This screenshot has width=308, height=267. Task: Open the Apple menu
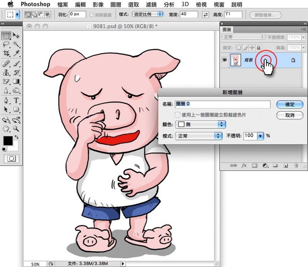(x=11, y=4)
